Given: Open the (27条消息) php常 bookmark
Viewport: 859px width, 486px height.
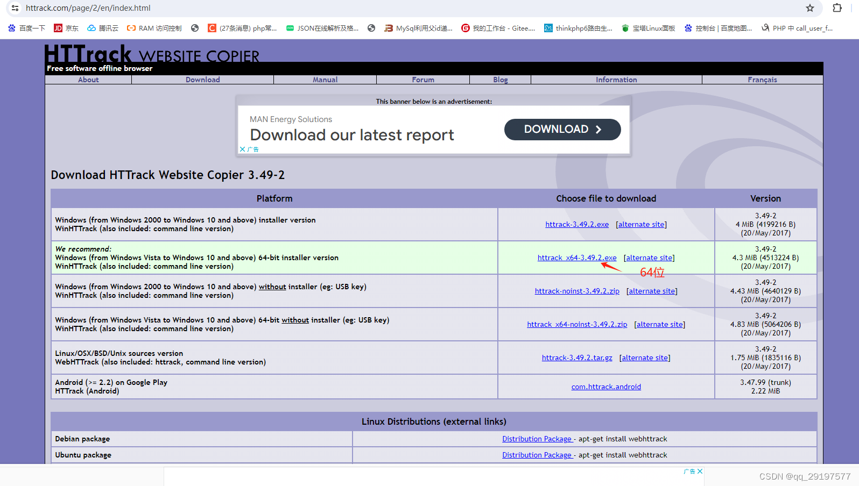Looking at the screenshot, I should click(242, 28).
